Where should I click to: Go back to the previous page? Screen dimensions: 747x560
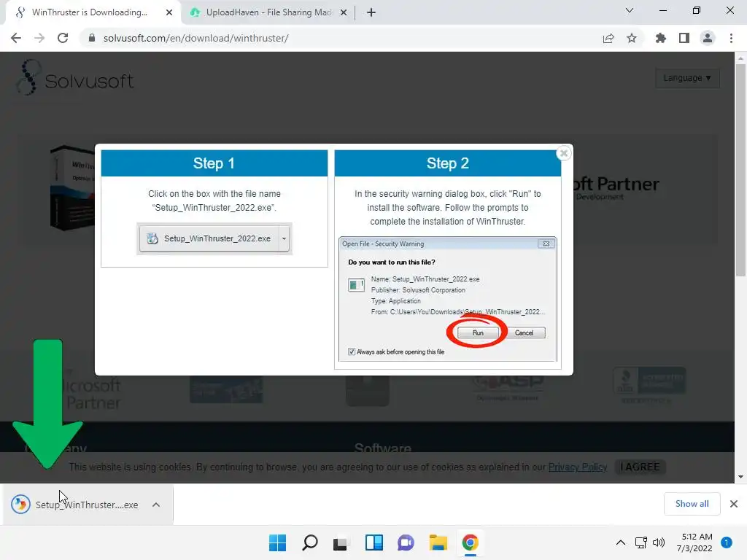pos(16,38)
